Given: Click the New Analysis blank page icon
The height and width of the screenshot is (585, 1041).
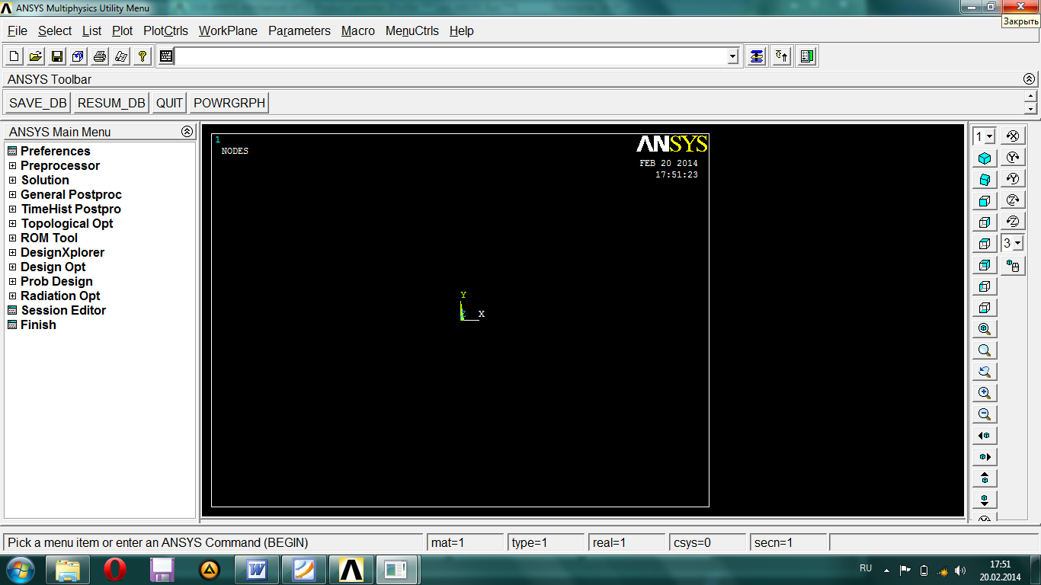Looking at the screenshot, I should point(14,56).
